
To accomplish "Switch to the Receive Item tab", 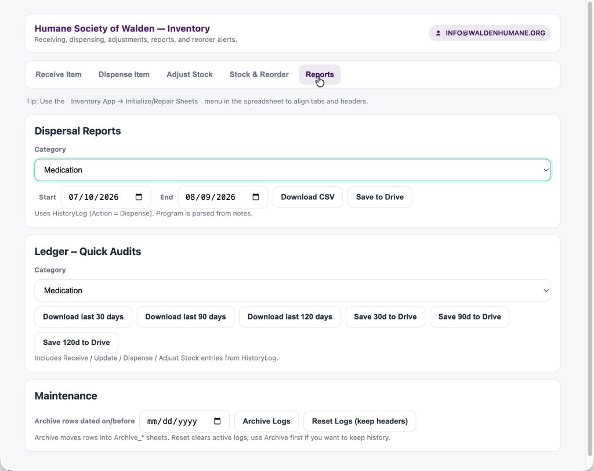I will coord(59,74).
